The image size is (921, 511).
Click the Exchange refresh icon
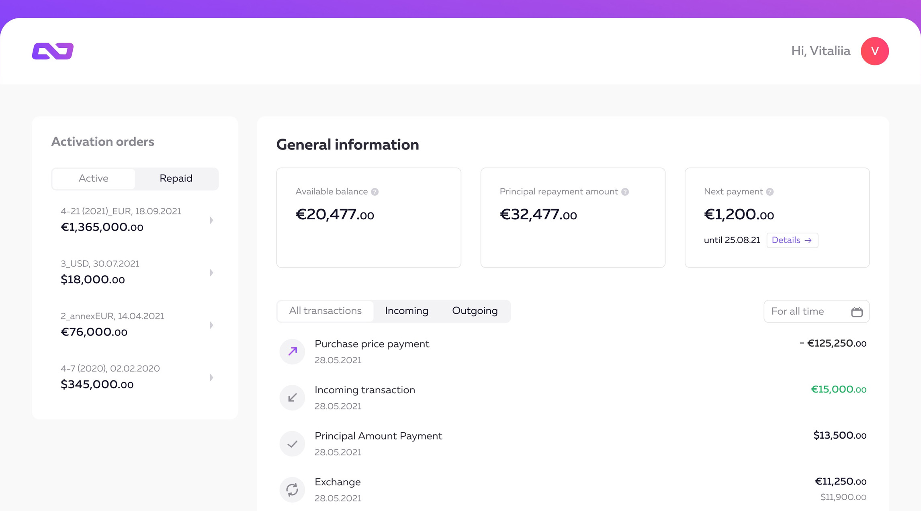click(292, 489)
